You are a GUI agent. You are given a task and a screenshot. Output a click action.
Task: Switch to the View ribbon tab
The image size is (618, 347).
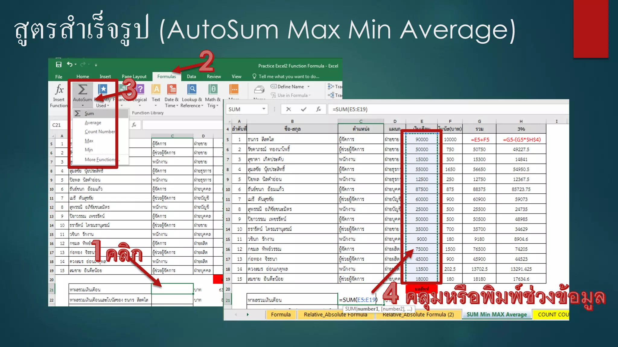[236, 77]
